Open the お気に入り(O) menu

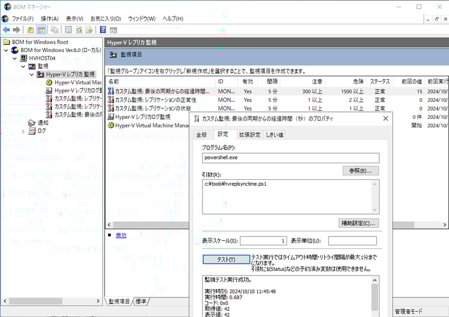coord(106,19)
